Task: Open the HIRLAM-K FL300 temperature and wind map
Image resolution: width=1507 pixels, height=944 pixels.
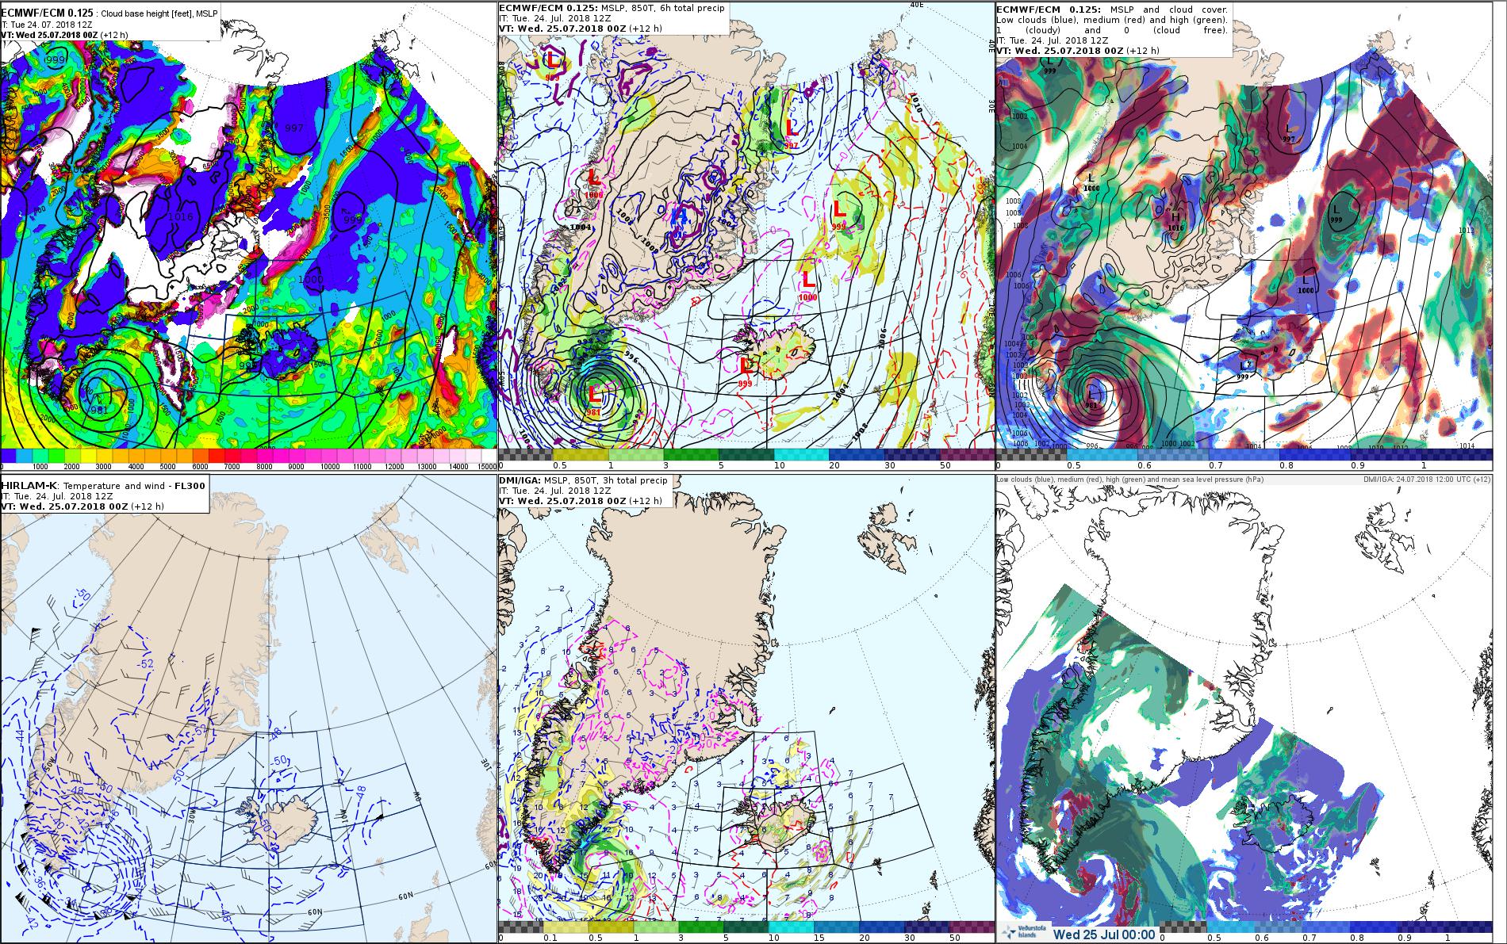Action: [x=248, y=709]
